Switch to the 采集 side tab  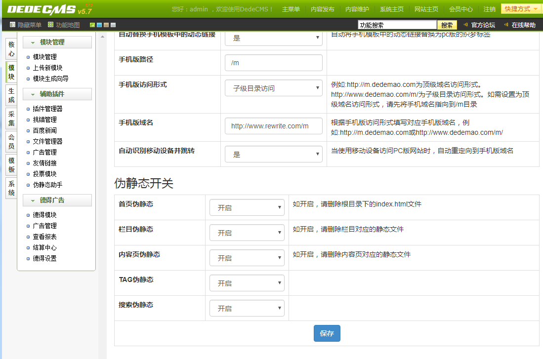[x=11, y=119]
